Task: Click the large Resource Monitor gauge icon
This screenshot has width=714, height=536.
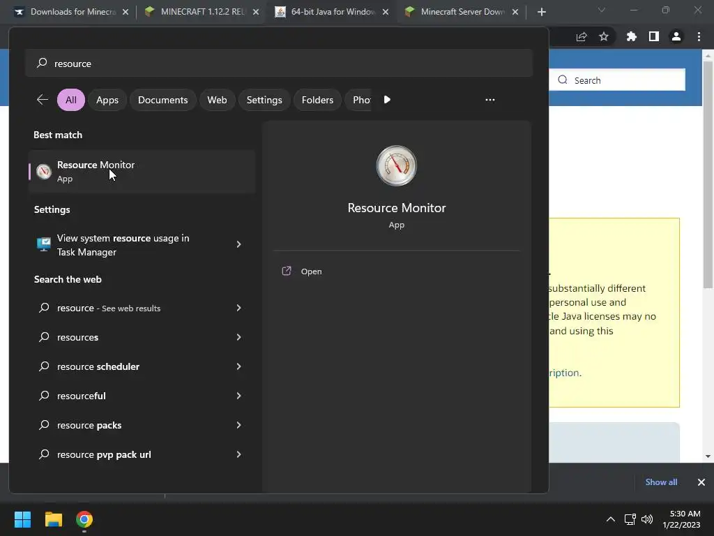Action: [x=396, y=165]
